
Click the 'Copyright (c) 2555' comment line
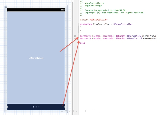(x=112, y=13)
